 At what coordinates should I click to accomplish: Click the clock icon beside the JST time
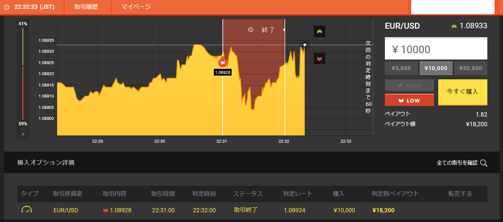tap(7, 7)
